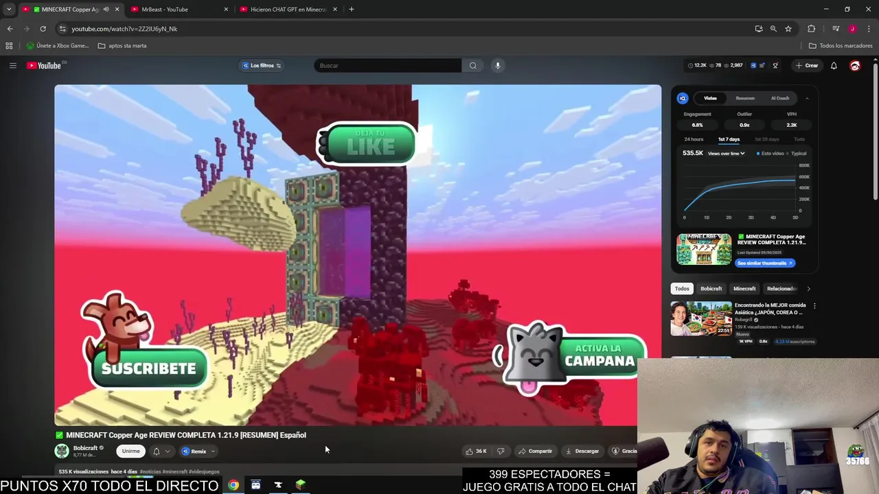The height and width of the screenshot is (494, 879).
Task: Go back in Chrome navigation
Action: pos(10,29)
